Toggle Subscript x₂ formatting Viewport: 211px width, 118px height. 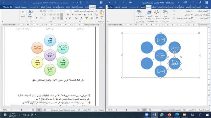[76, 14]
